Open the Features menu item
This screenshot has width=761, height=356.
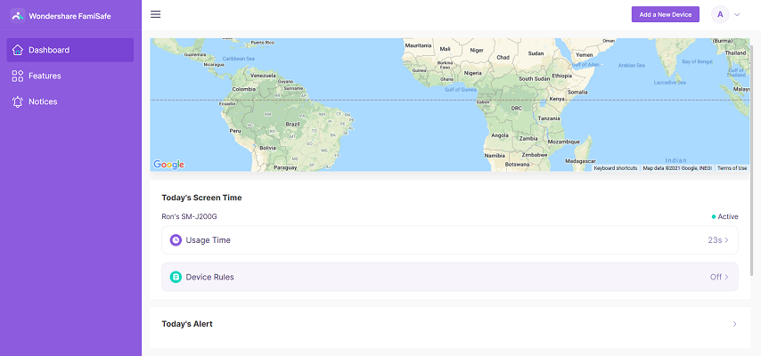[x=70, y=76]
